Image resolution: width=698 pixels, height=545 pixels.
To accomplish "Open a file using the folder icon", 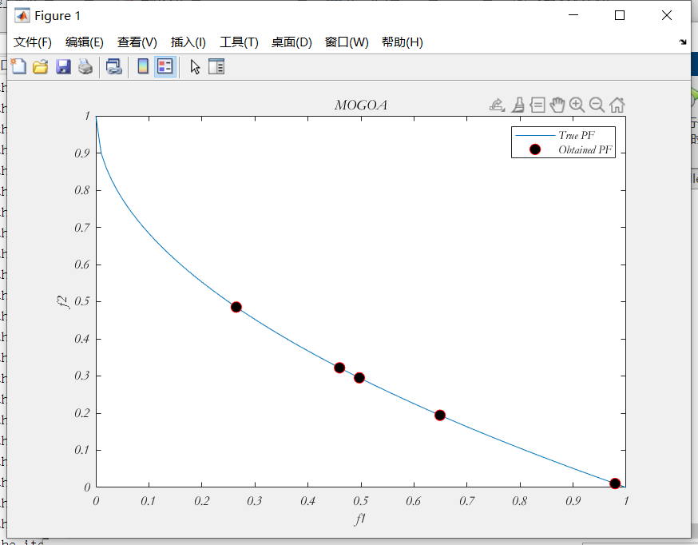I will point(40,67).
